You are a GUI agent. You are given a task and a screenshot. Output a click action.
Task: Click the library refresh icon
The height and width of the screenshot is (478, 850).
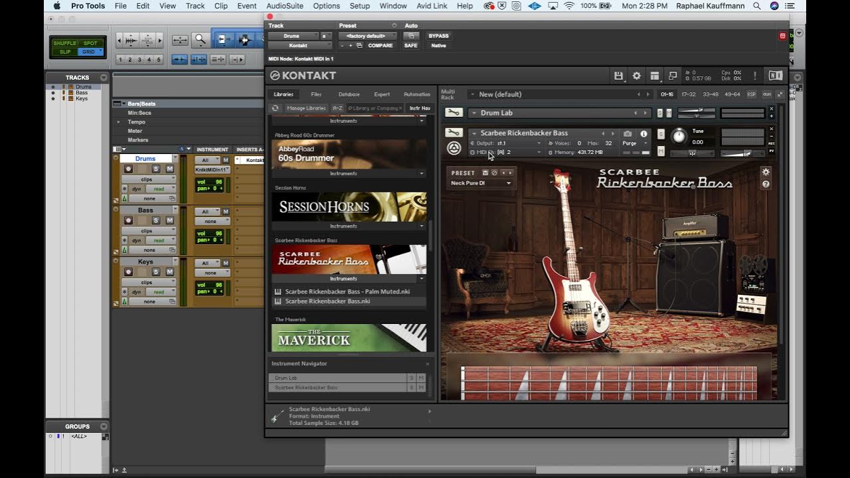[275, 108]
